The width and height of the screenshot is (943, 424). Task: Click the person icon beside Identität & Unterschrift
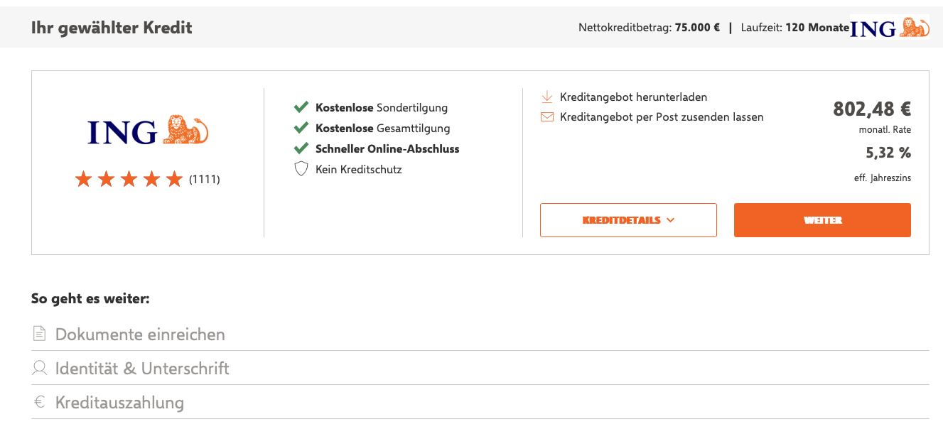[x=40, y=368]
